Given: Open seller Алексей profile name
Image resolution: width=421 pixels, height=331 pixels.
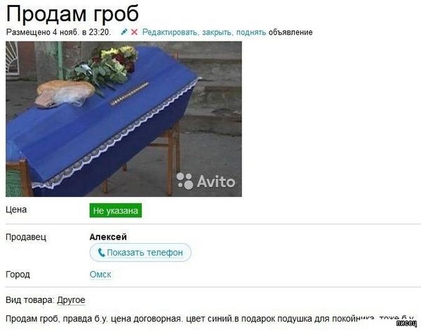Looking at the screenshot, I should tap(108, 237).
